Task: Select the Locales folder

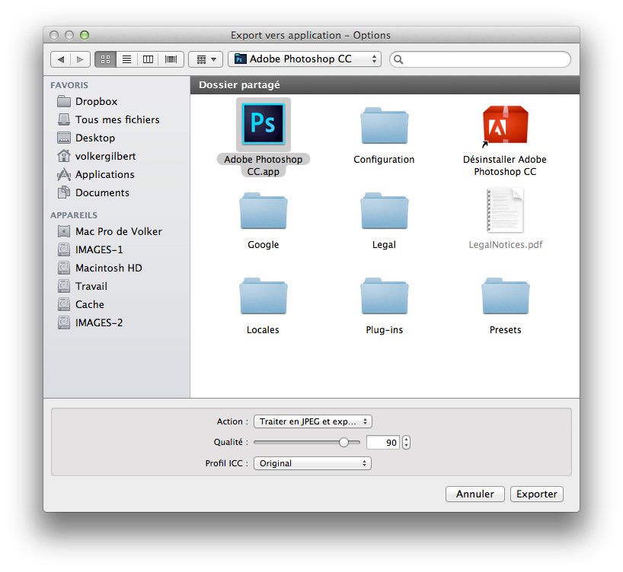Action: 264,297
